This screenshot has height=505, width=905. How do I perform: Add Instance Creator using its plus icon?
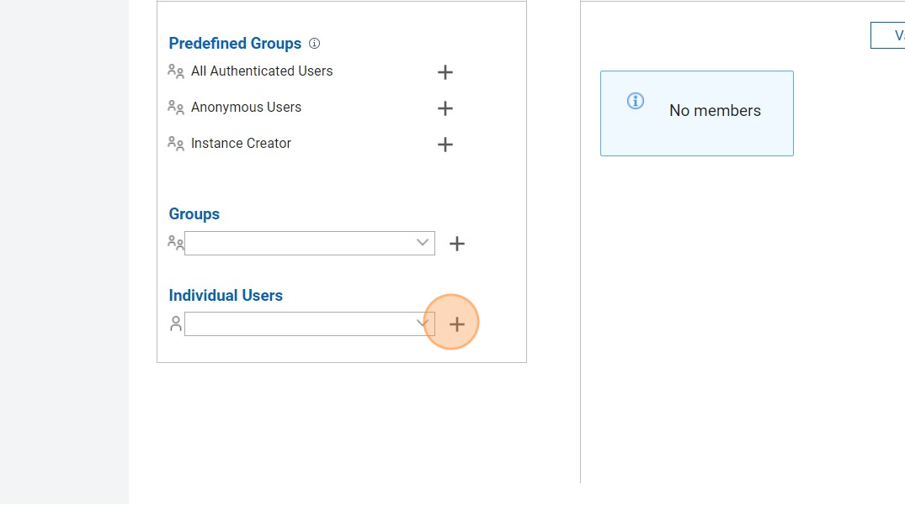pos(445,145)
